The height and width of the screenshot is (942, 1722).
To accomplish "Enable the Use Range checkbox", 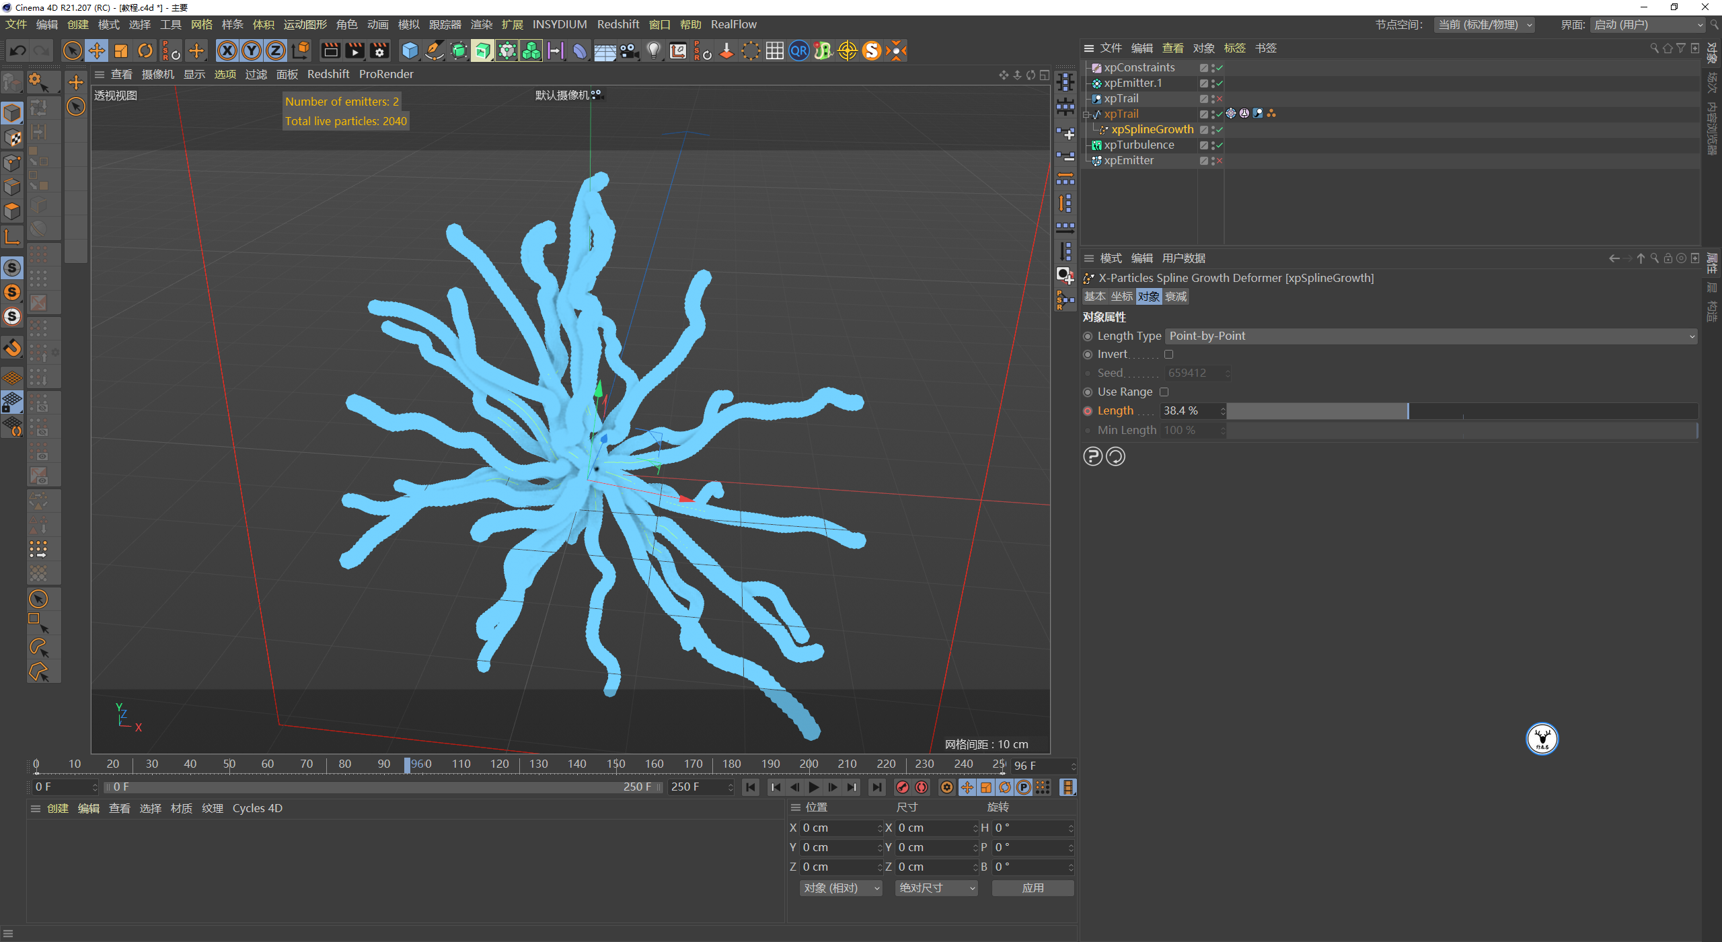I will pos(1164,392).
